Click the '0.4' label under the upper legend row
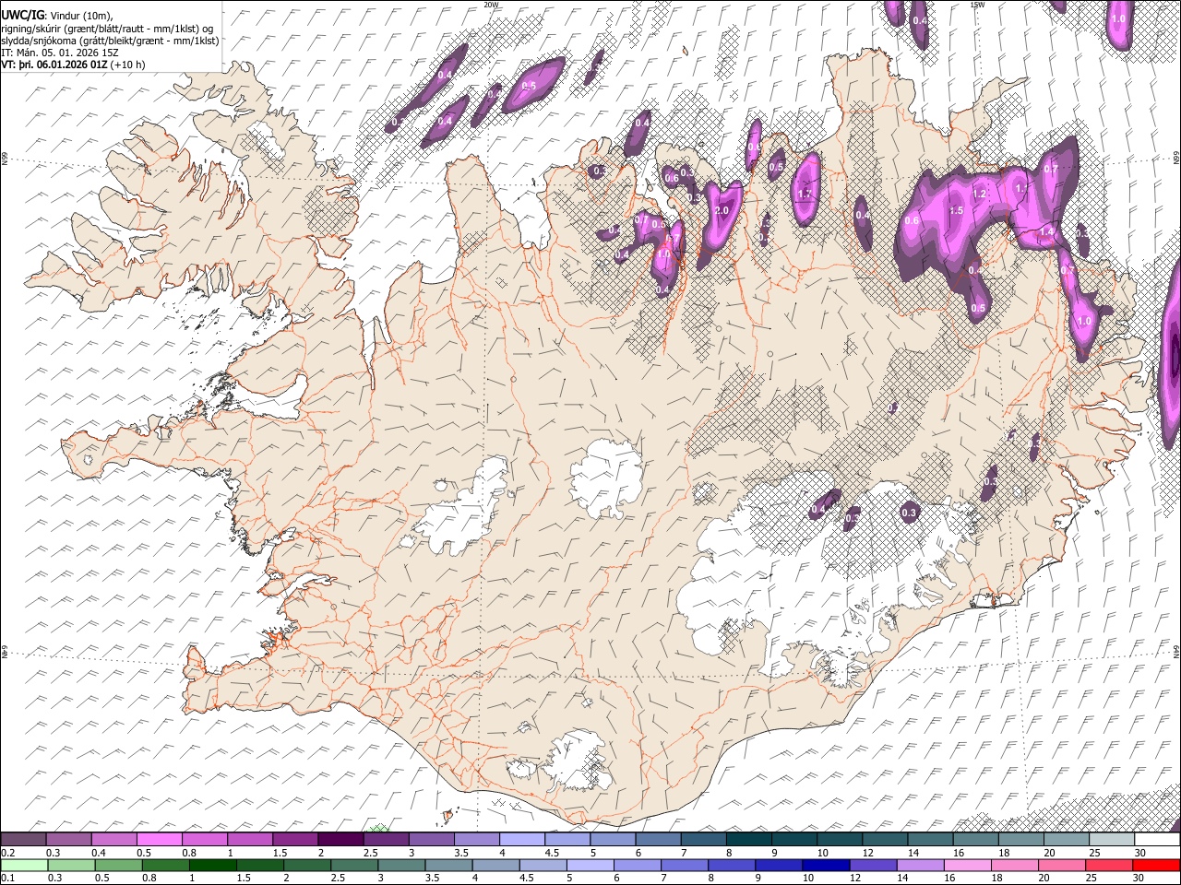The height and width of the screenshot is (885, 1181). (x=99, y=853)
